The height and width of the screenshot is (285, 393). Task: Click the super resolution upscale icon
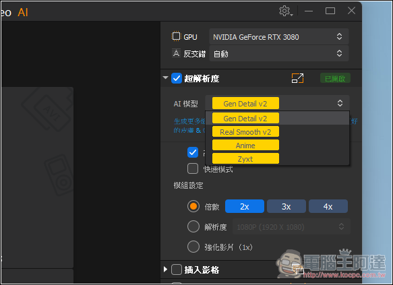(297, 78)
